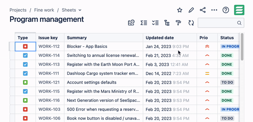Screen dimensions: 253x122
Task: Focus the sheet search field
Action: 221,23
